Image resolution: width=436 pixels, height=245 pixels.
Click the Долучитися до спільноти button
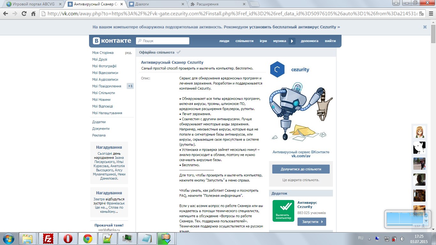tap(301, 169)
